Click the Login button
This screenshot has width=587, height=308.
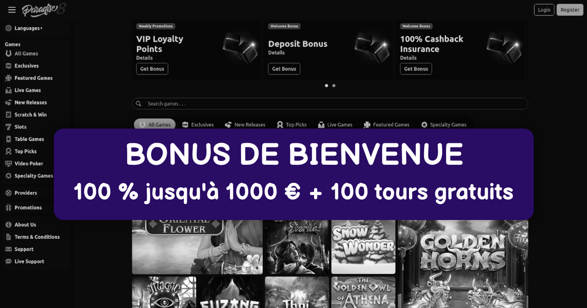pyautogui.click(x=544, y=10)
